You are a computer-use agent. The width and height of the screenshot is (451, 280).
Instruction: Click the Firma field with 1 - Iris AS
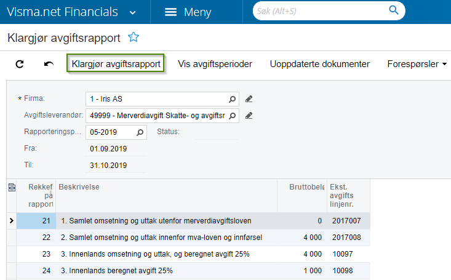162,99
